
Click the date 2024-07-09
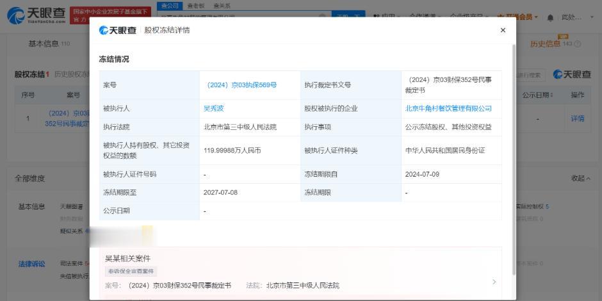[422, 174]
